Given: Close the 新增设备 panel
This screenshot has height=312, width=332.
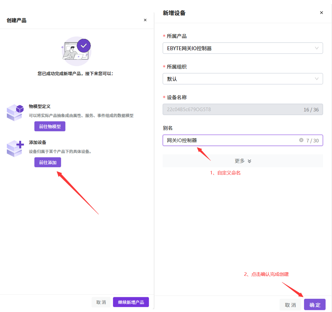Looking at the screenshot, I should pyautogui.click(x=321, y=13).
